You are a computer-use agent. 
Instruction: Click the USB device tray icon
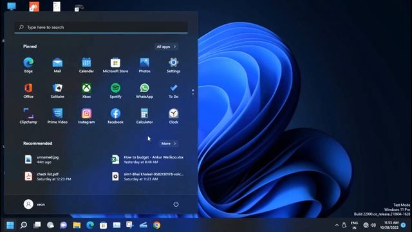[x=344, y=225]
